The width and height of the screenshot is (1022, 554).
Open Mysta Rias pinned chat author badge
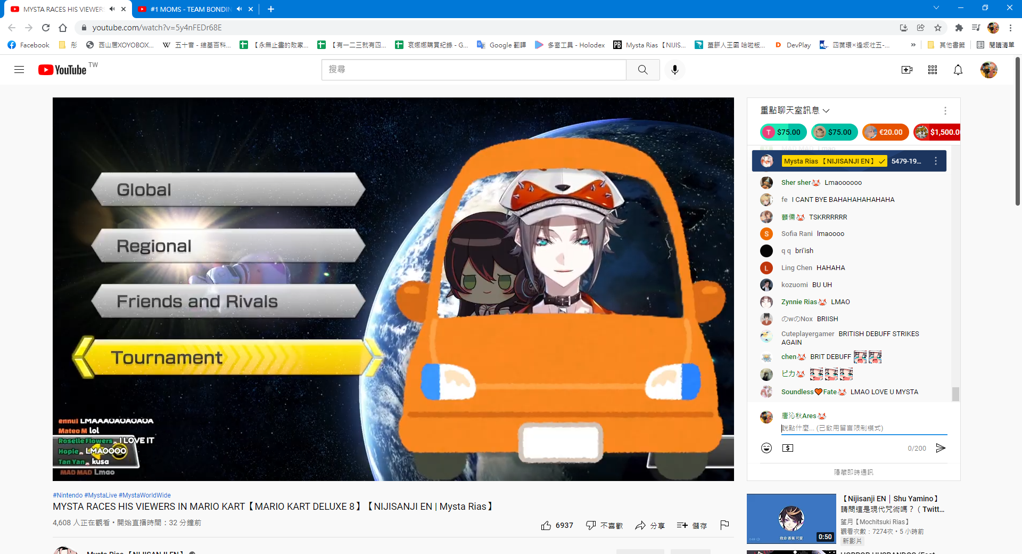[x=835, y=161]
